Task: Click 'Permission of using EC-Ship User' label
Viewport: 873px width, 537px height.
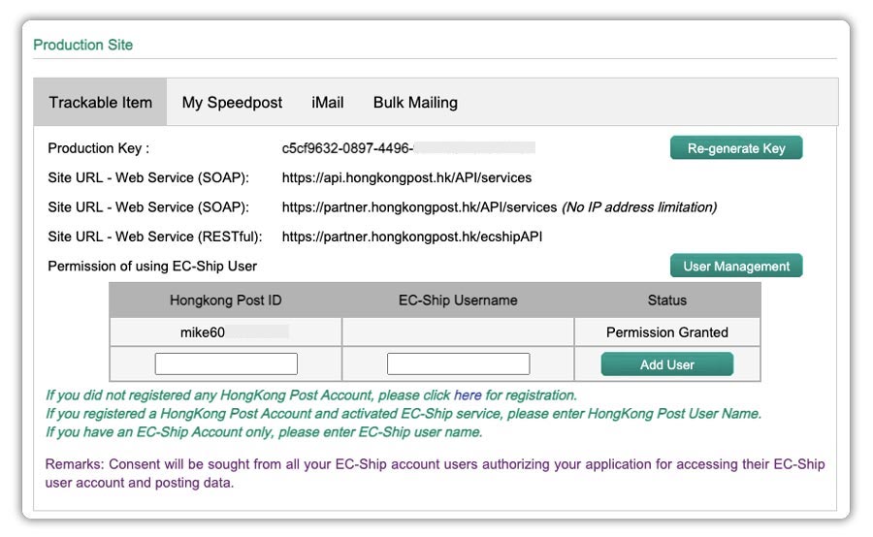Action: pos(152,266)
